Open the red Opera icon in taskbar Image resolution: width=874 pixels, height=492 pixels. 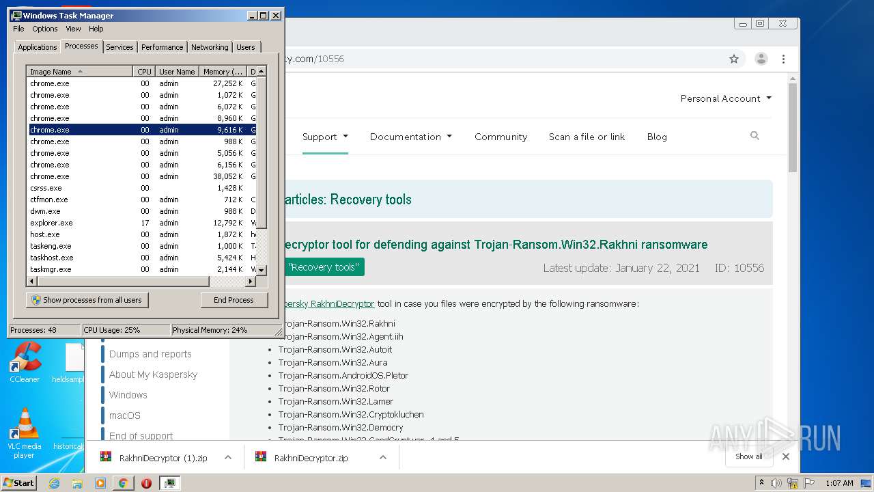coord(146,483)
